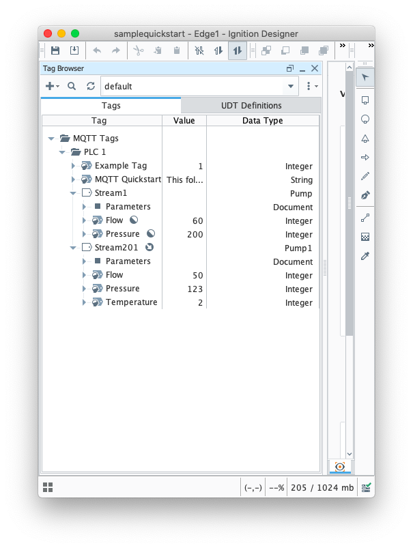Screen dimensions: 413x548
Task: Collapse the PLC 1 folder
Action: coord(62,152)
